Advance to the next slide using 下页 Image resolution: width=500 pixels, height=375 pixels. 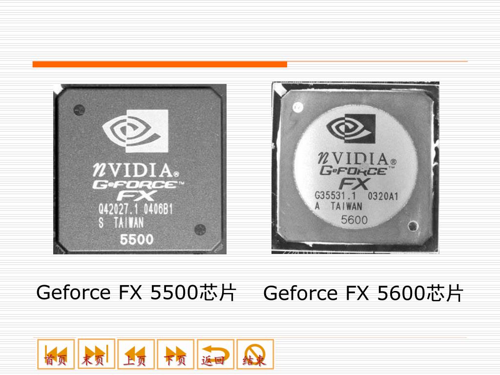point(176,354)
